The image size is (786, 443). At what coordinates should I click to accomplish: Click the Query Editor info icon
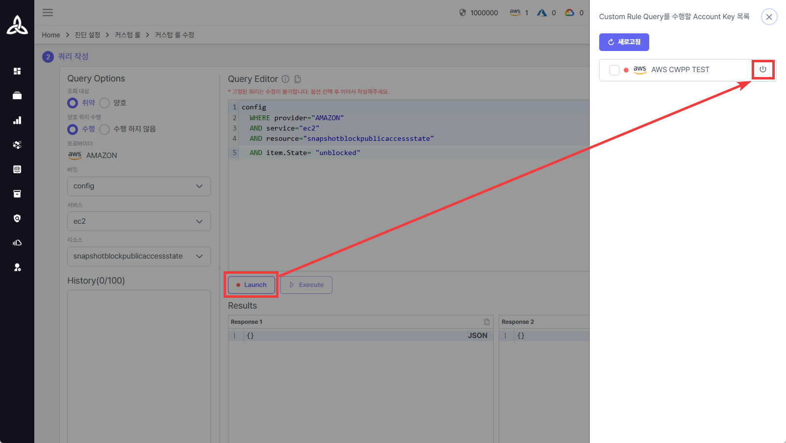[x=285, y=79]
